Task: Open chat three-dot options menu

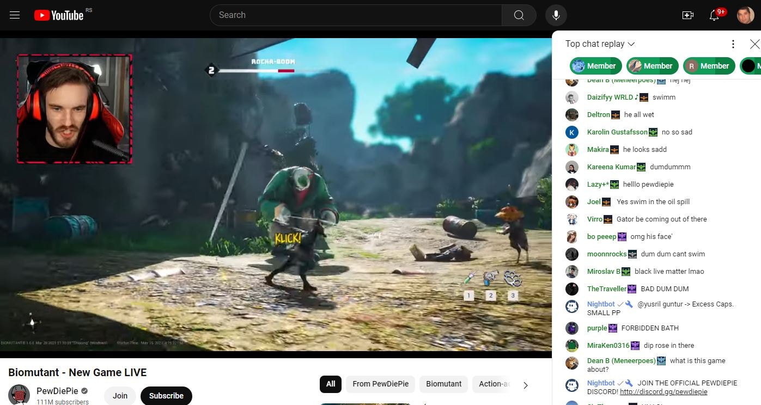Action: pos(733,44)
